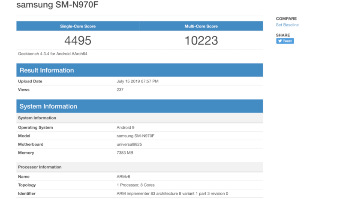Screen dimensions: 343x199
Task: Click the page title samsung SM-N970F
Action: [57, 5]
